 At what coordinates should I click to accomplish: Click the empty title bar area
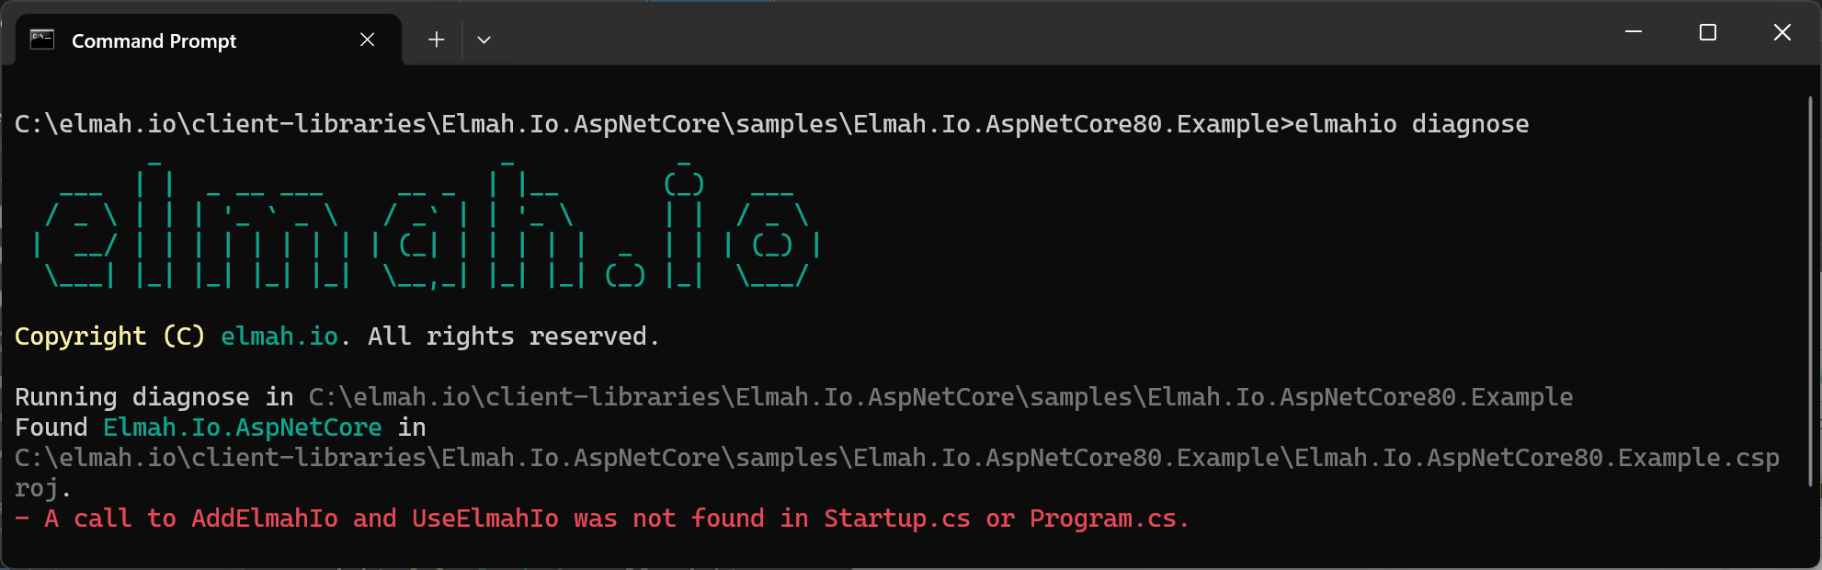(1011, 32)
